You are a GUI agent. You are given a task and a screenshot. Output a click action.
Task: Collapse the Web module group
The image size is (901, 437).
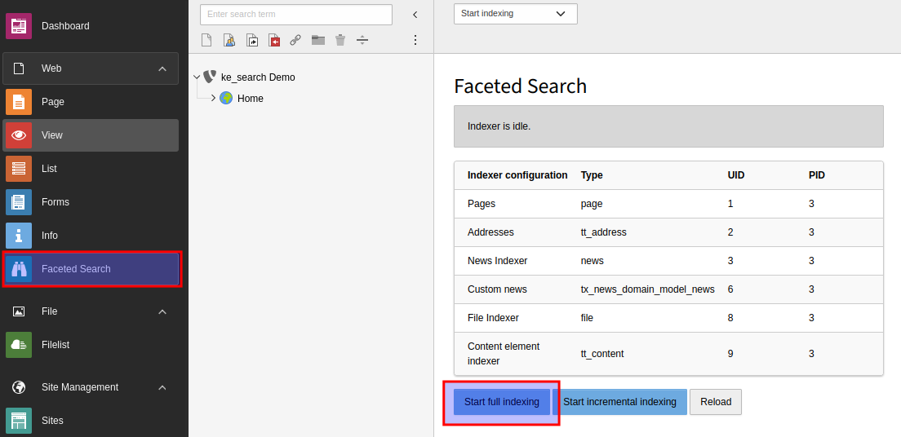(162, 68)
